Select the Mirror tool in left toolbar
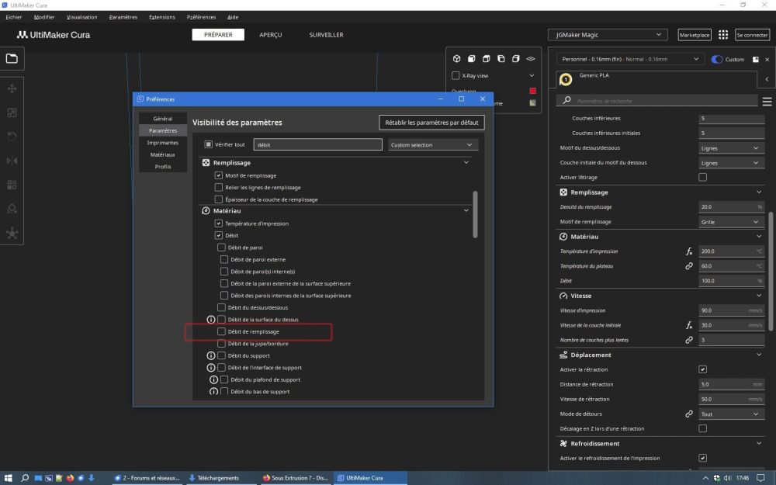The image size is (776, 485). [12, 161]
